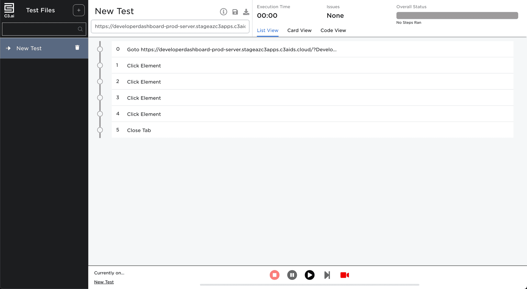
Task: Pause execution with the pause button
Action: [x=292, y=275]
